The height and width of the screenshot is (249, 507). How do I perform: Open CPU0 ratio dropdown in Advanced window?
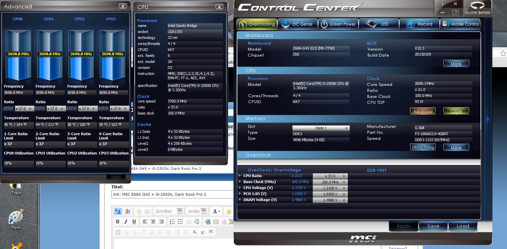(25, 109)
